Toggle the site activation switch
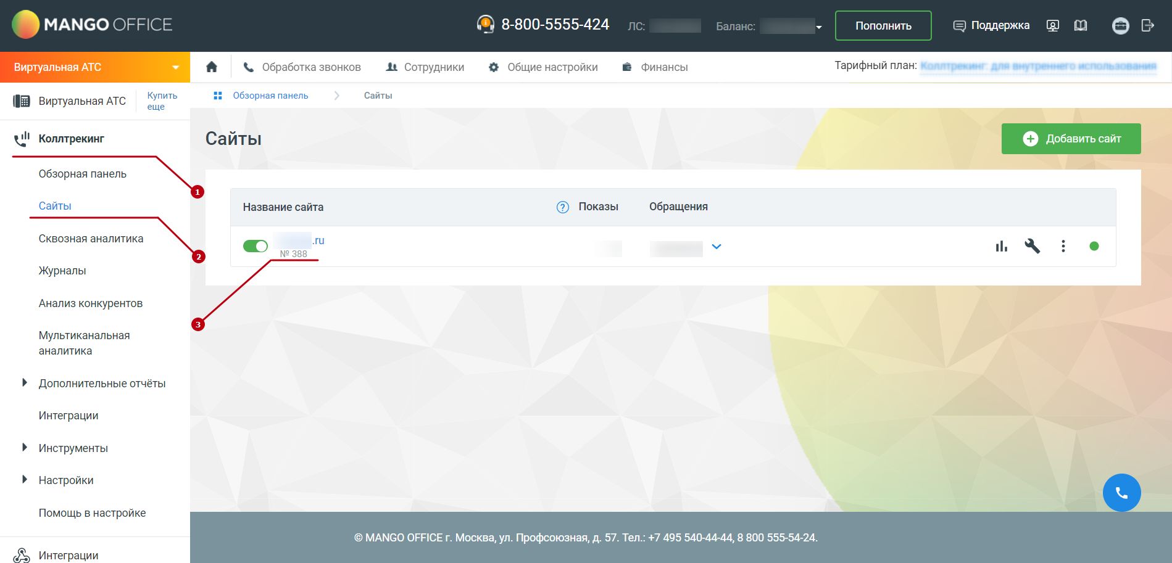The height and width of the screenshot is (563, 1172). [x=255, y=245]
